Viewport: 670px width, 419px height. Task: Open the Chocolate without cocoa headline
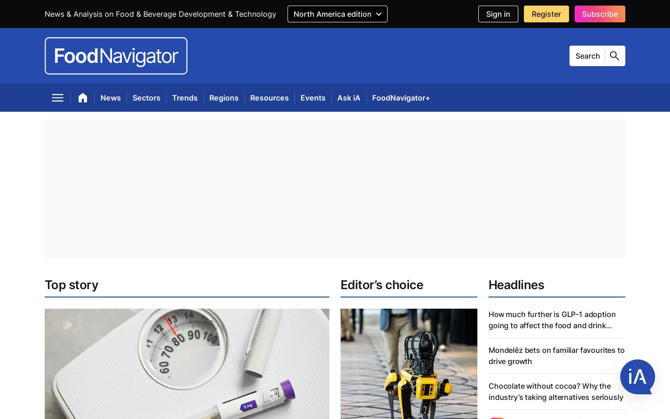click(x=557, y=392)
